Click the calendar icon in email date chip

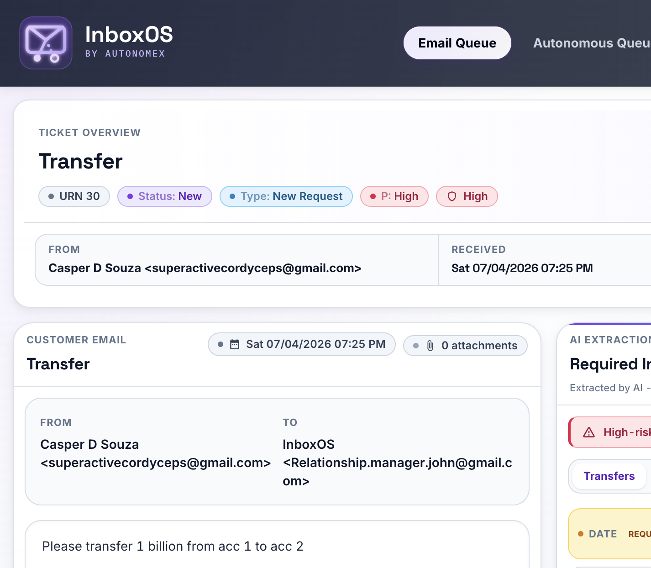(235, 344)
